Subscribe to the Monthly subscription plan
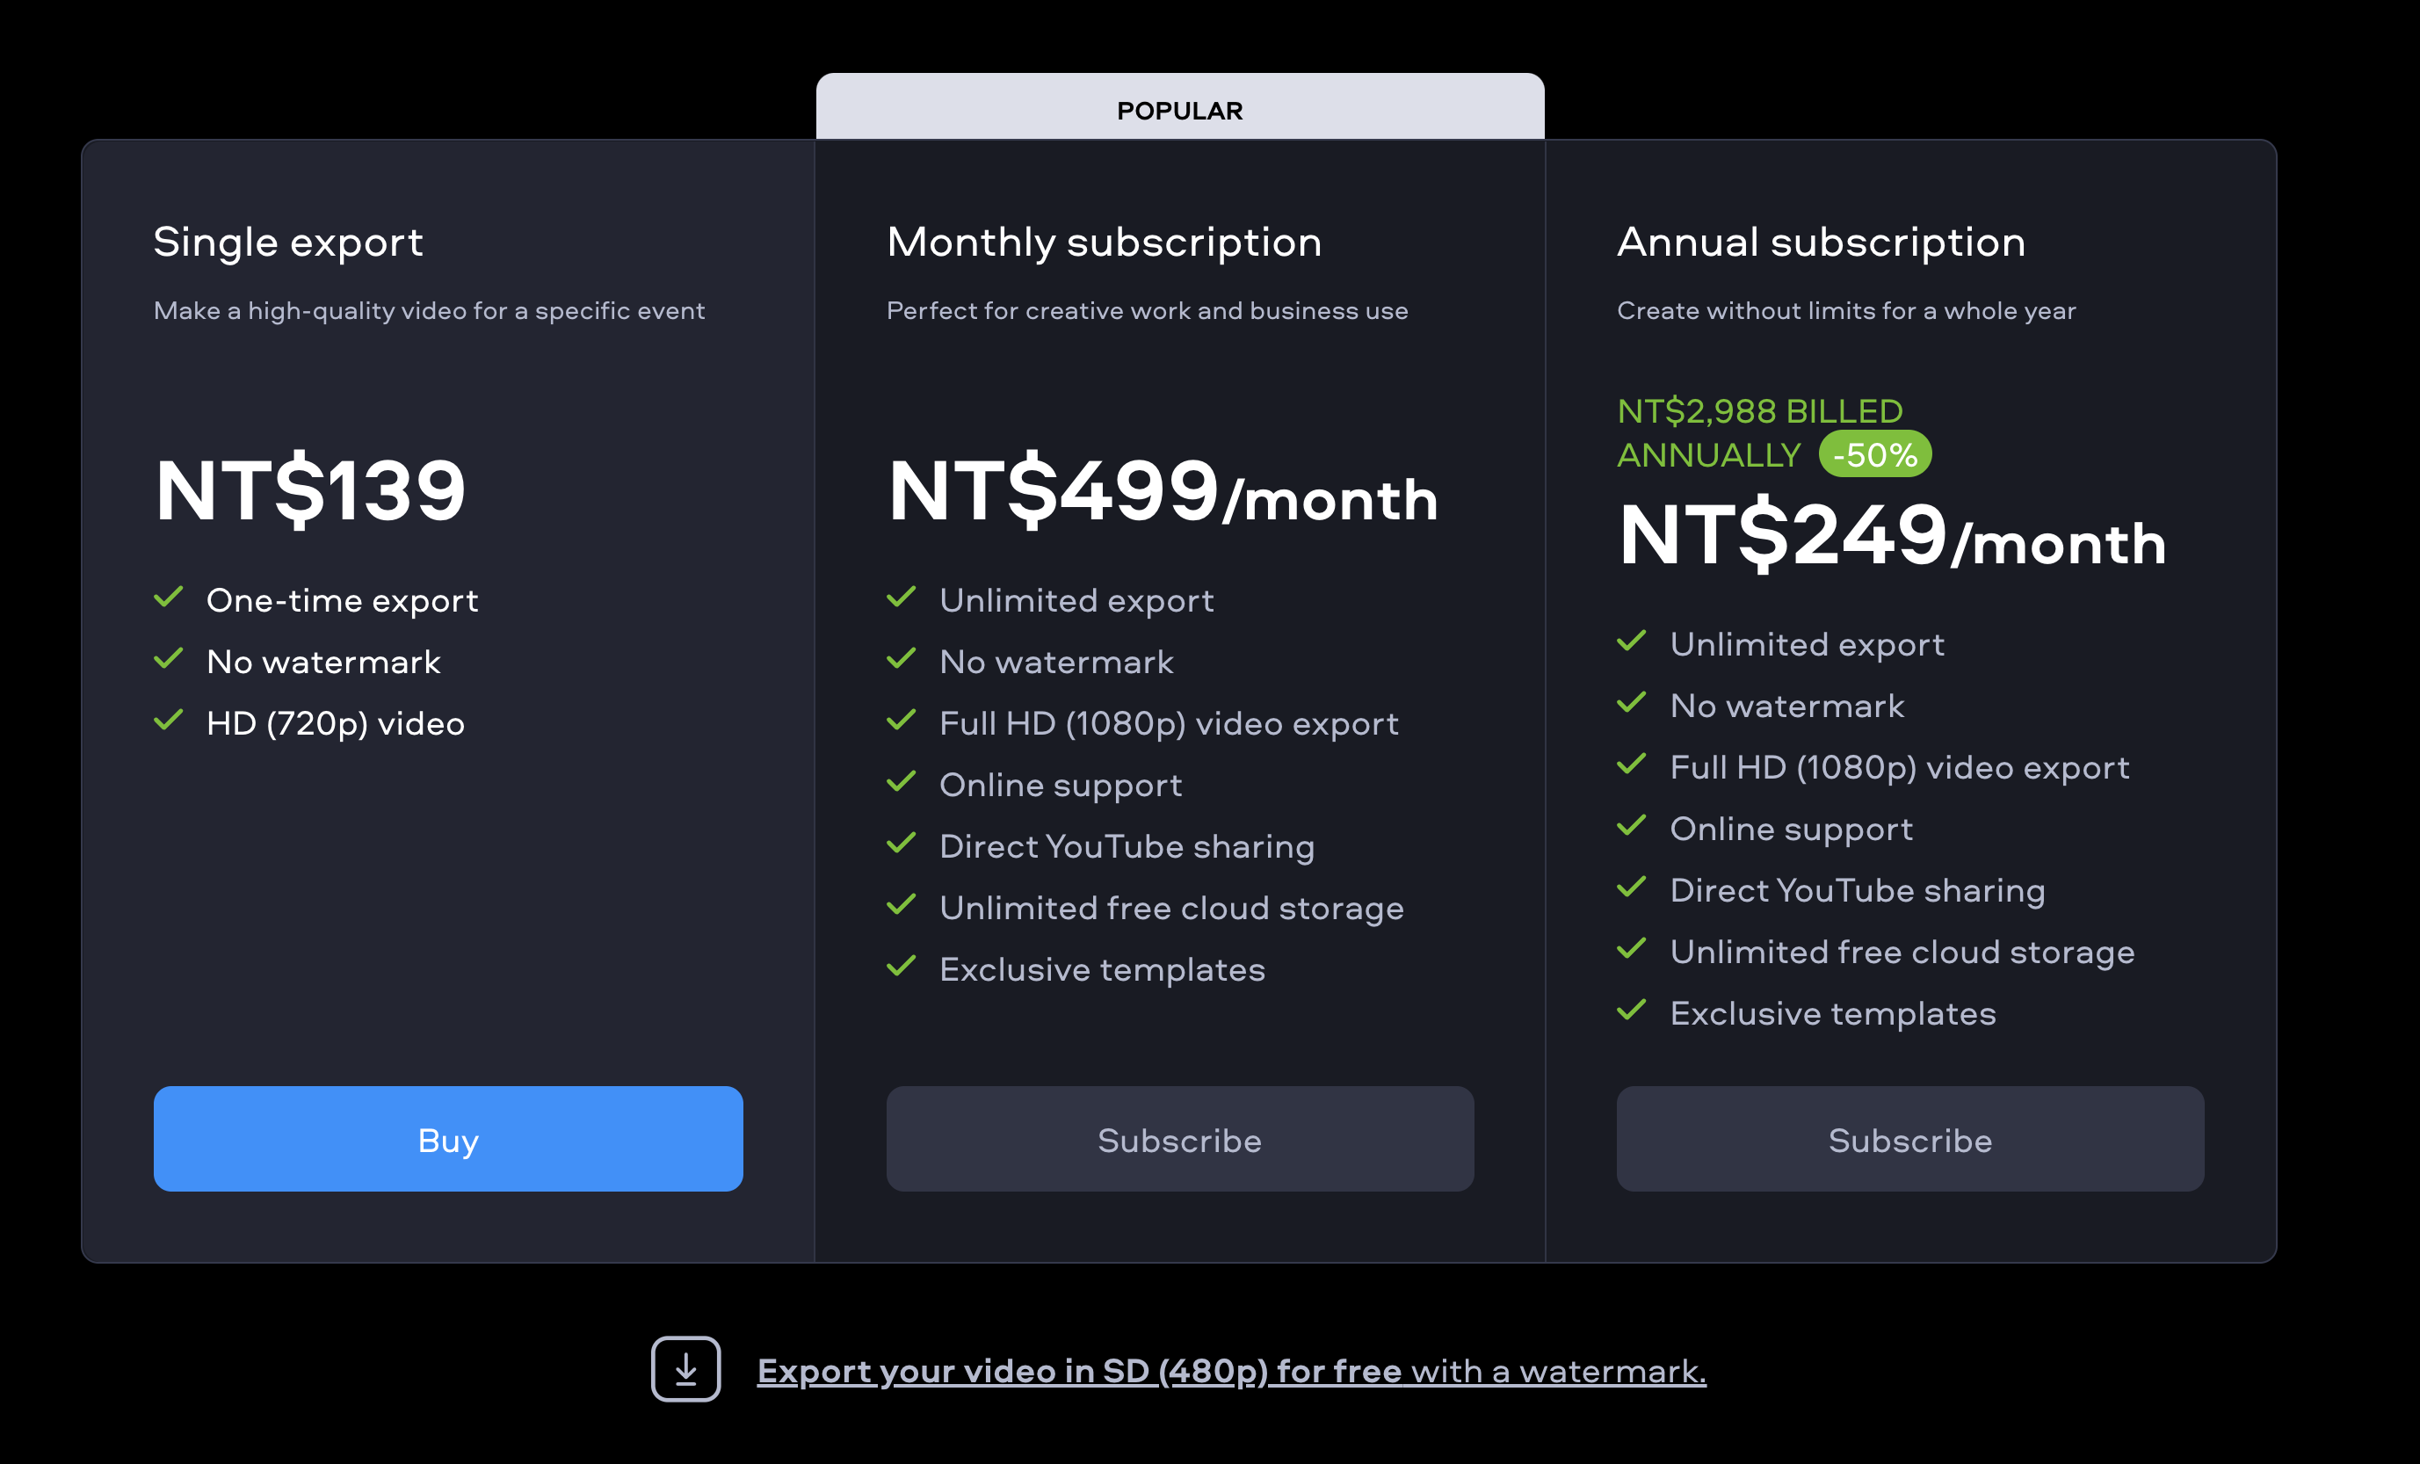 [1179, 1139]
